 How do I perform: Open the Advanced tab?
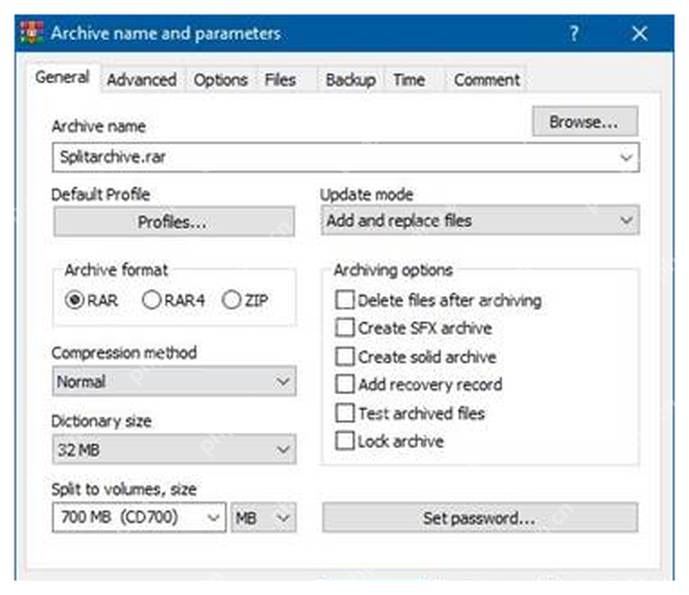click(x=141, y=80)
